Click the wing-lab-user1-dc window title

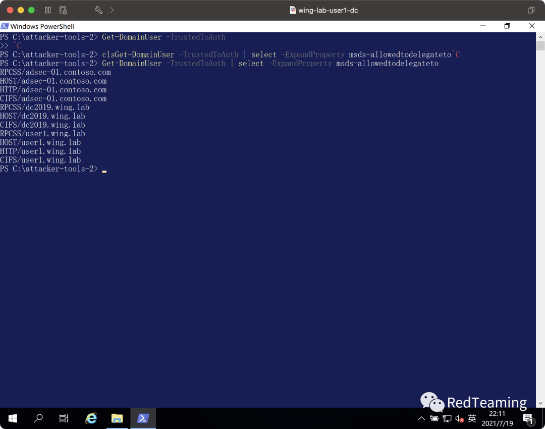328,10
